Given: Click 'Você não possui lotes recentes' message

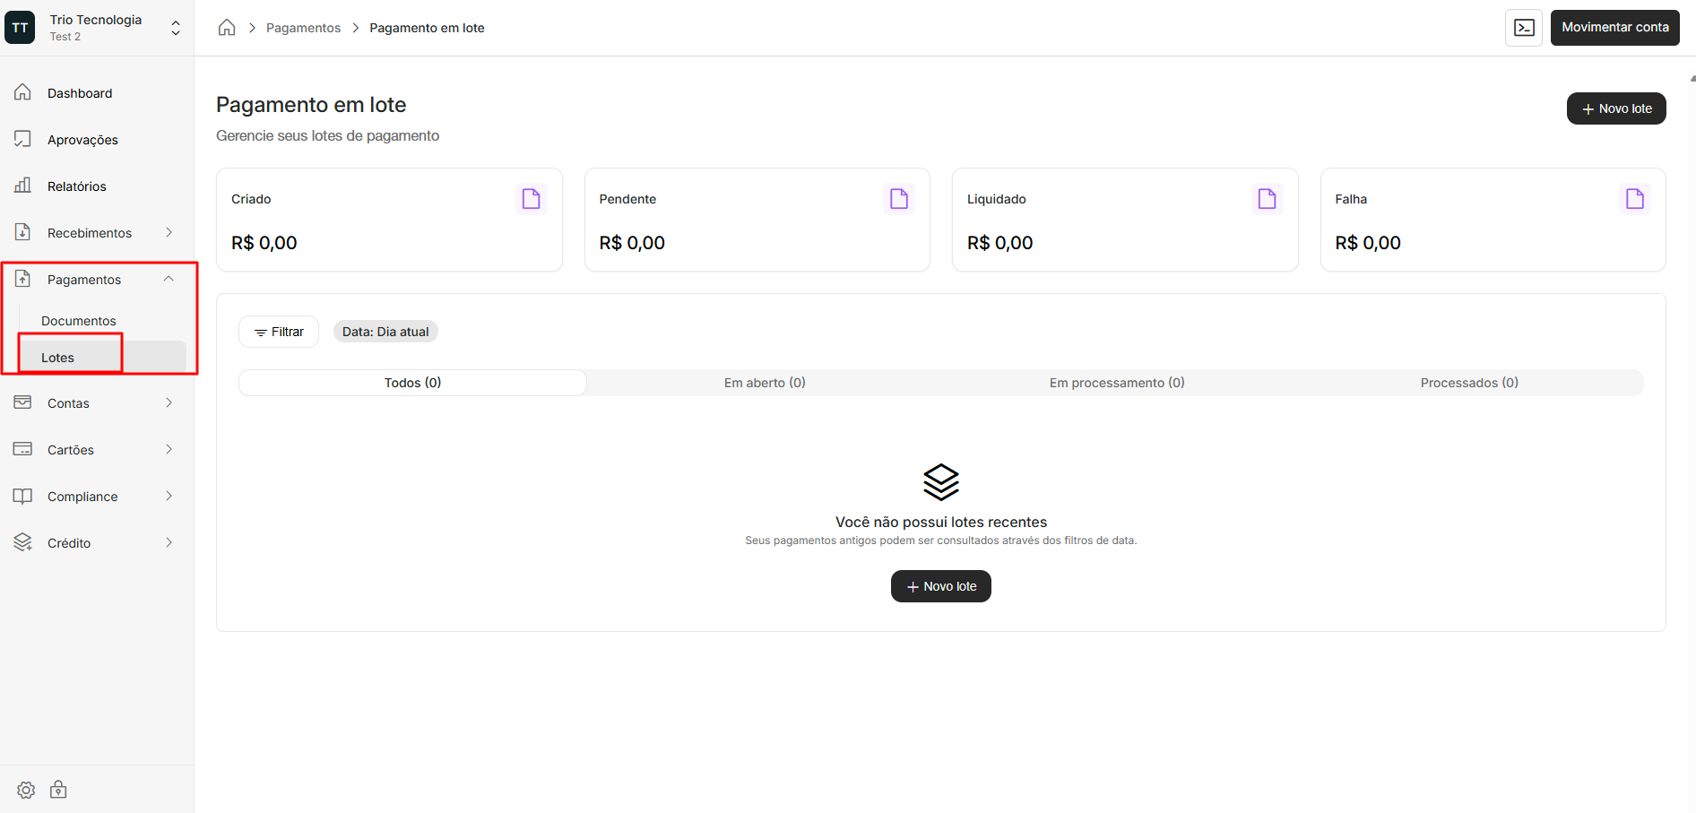Looking at the screenshot, I should (x=941, y=522).
